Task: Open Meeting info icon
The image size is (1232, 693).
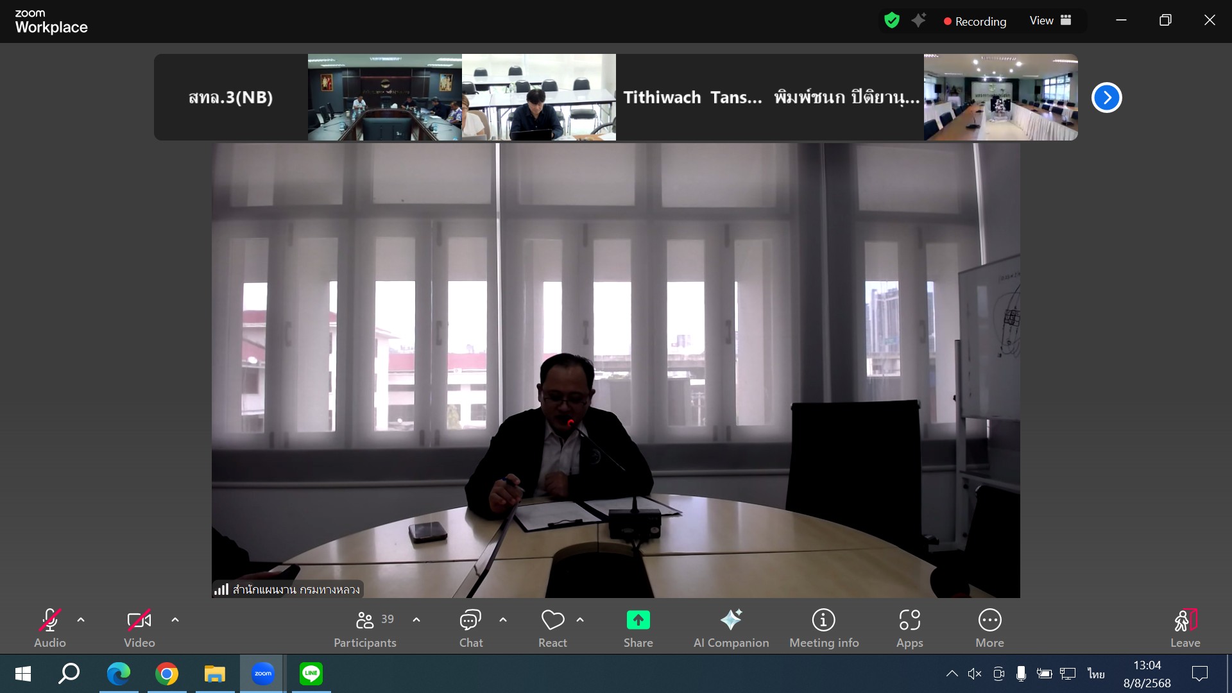Action: click(x=824, y=620)
